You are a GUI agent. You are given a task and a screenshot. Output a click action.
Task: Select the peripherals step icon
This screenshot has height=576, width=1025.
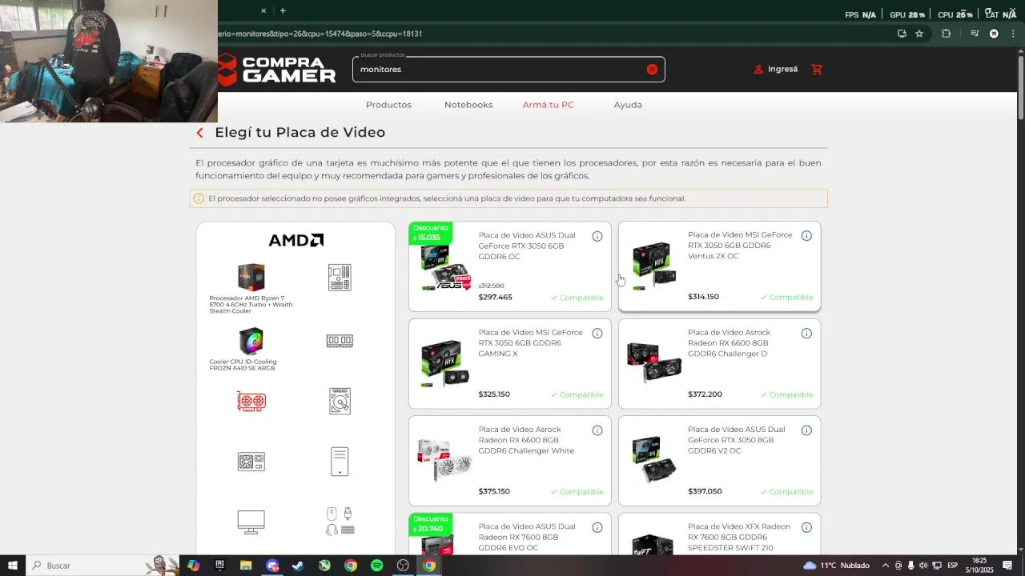340,522
